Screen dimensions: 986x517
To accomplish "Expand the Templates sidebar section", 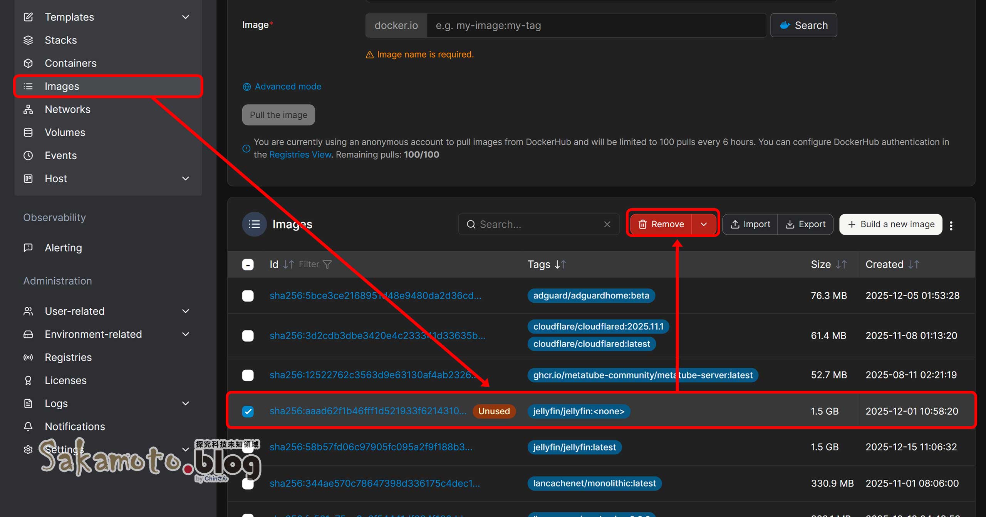I will [185, 17].
